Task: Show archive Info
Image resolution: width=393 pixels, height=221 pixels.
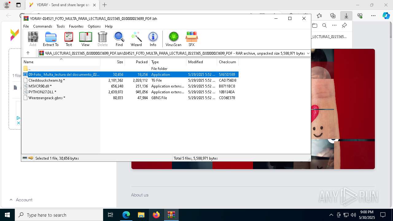Action: pyautogui.click(x=153, y=39)
